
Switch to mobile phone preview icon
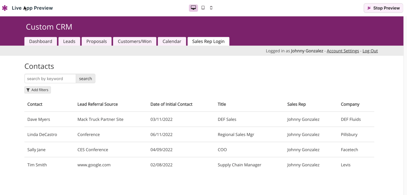[211, 8]
